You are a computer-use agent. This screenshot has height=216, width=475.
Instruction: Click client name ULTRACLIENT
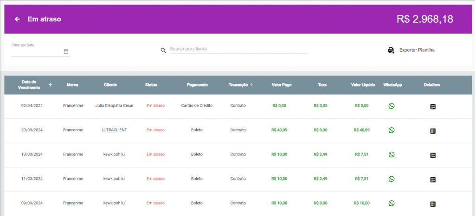114,130
